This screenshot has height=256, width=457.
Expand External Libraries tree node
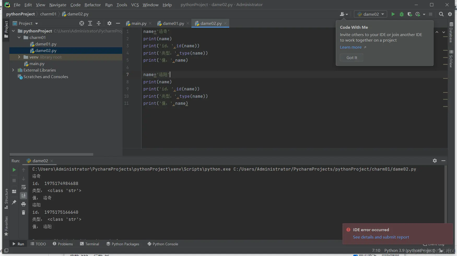click(13, 70)
